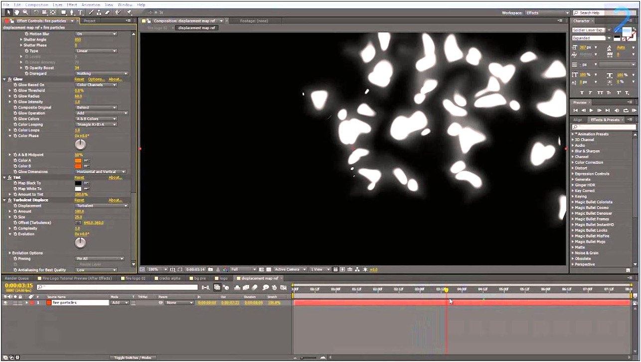The height and width of the screenshot is (362, 641).
Task: Toggle loop option in Preview panel
Action: pyautogui.click(x=625, y=110)
